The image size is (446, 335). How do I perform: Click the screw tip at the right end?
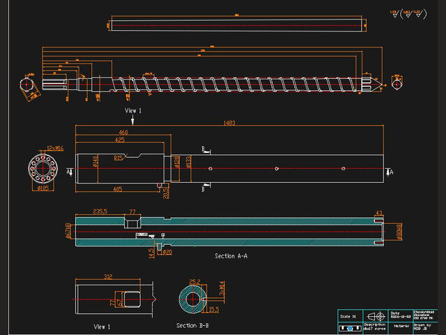click(372, 84)
